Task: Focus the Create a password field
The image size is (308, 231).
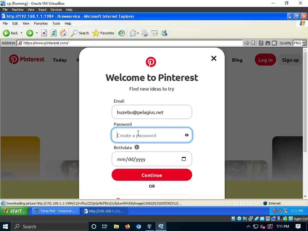Action: pos(152,135)
